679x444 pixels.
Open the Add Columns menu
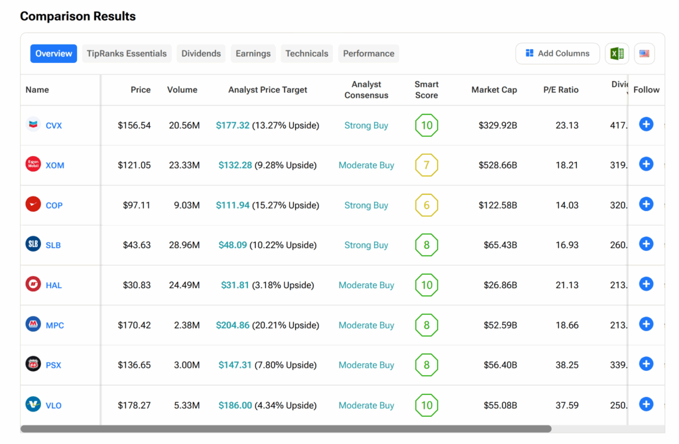(x=557, y=54)
